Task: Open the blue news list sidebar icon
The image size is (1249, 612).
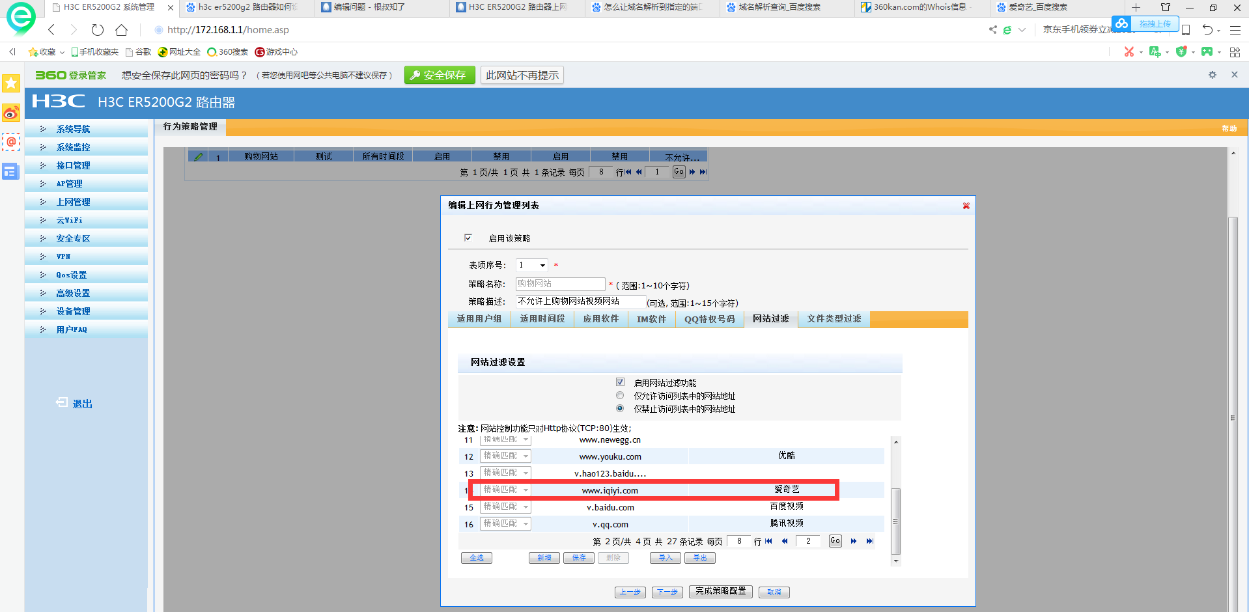Action: (x=11, y=171)
